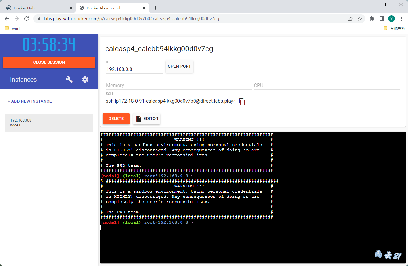The image size is (408, 266).
Task: Delete the instance with DELETE button
Action: click(116, 119)
